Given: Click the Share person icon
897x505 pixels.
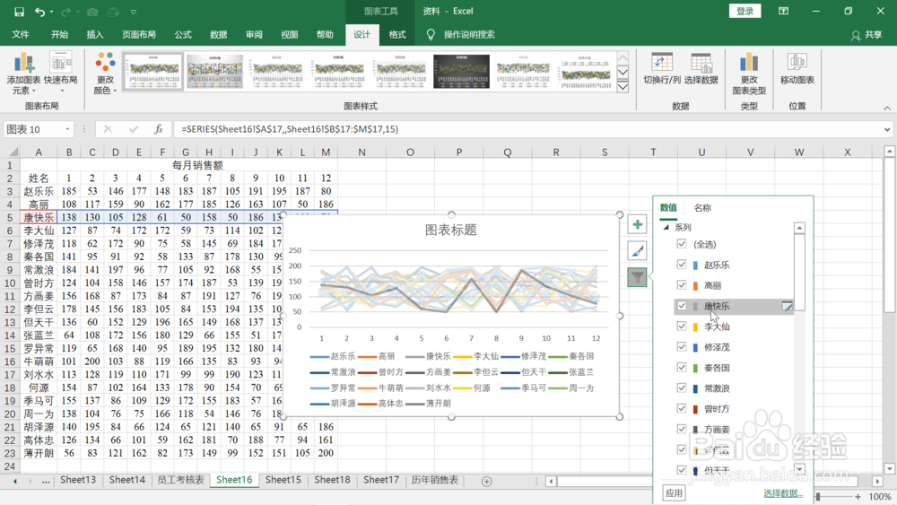Looking at the screenshot, I should pos(856,36).
